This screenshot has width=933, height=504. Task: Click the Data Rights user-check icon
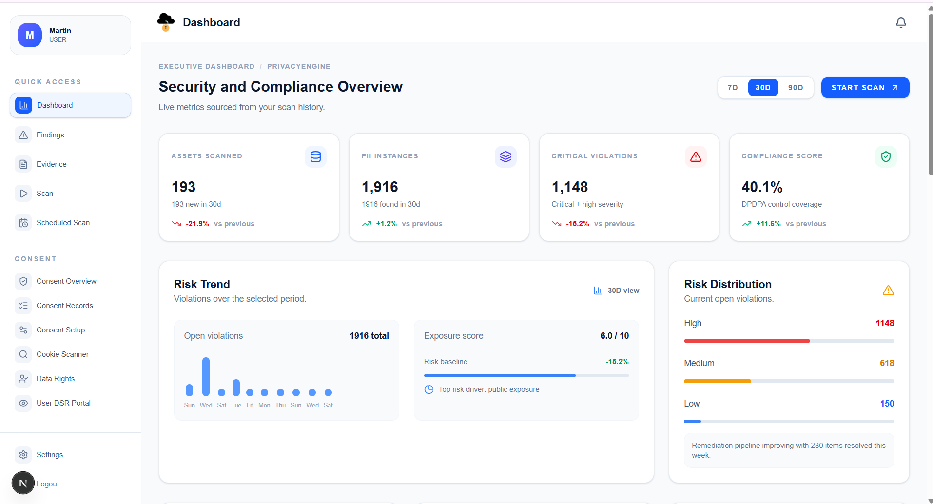pos(23,379)
